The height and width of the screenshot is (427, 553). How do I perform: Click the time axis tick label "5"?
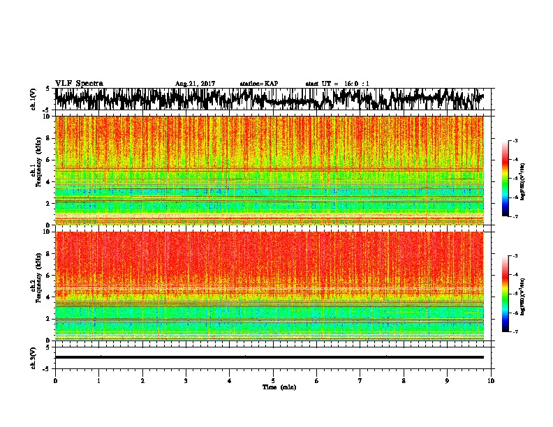[273, 381]
